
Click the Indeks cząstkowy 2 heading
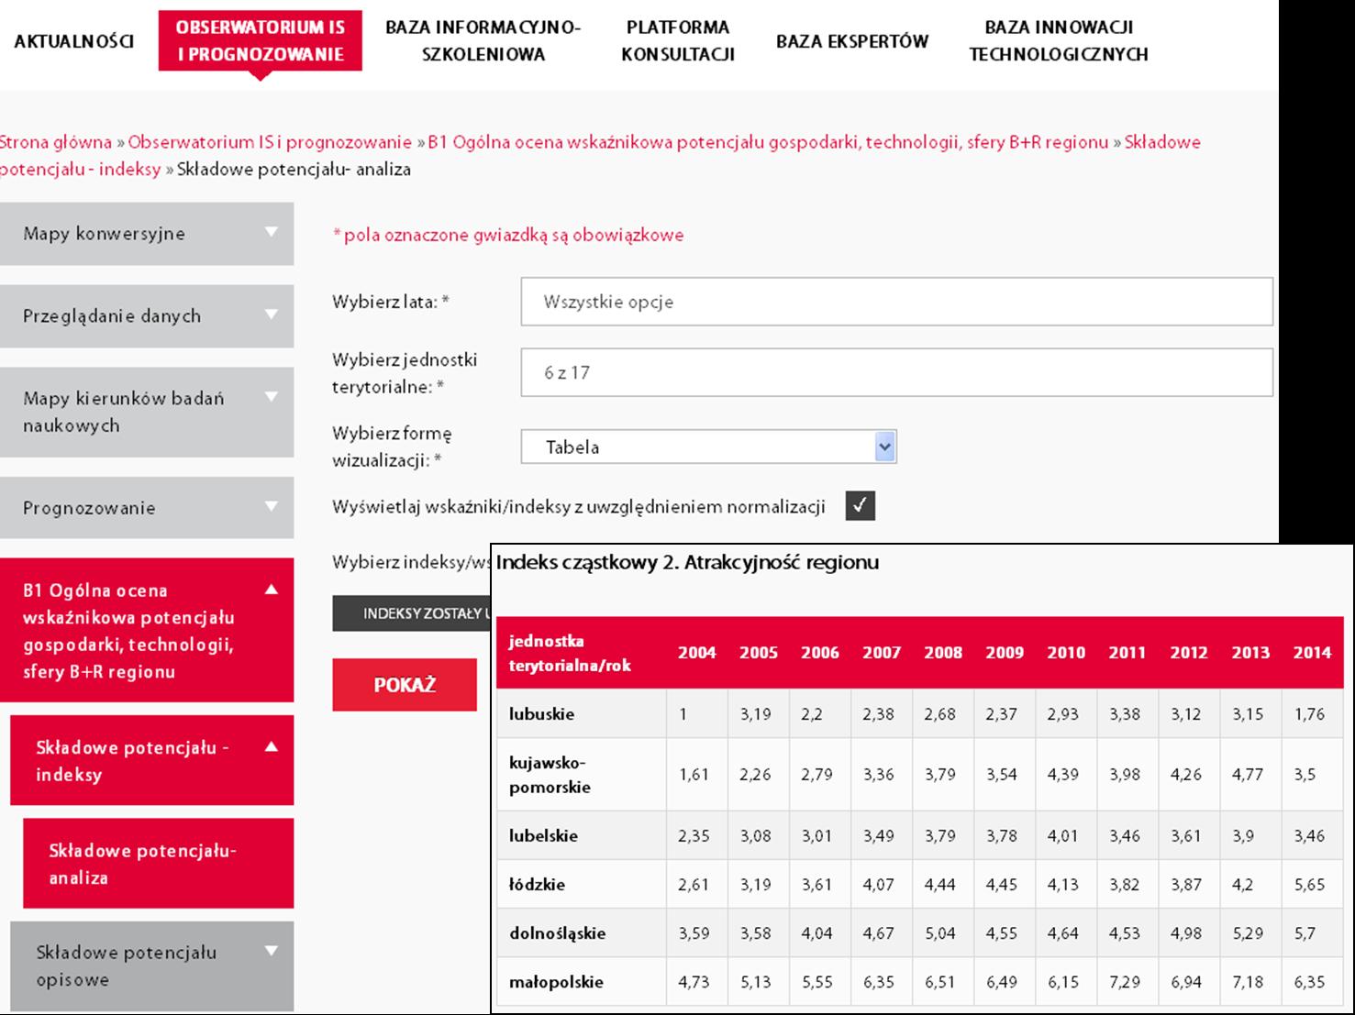pos(688,562)
